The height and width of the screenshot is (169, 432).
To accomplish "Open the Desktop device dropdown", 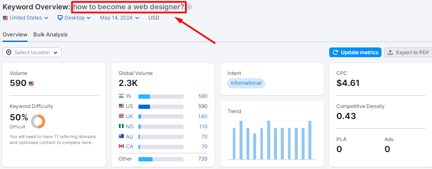I will point(74,18).
